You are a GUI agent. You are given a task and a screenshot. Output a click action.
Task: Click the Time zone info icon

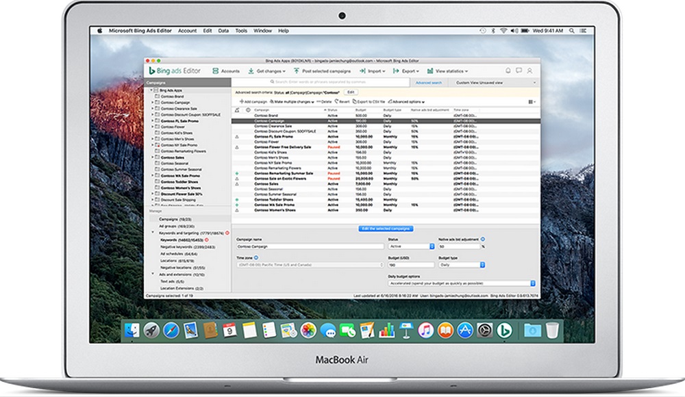click(256, 257)
